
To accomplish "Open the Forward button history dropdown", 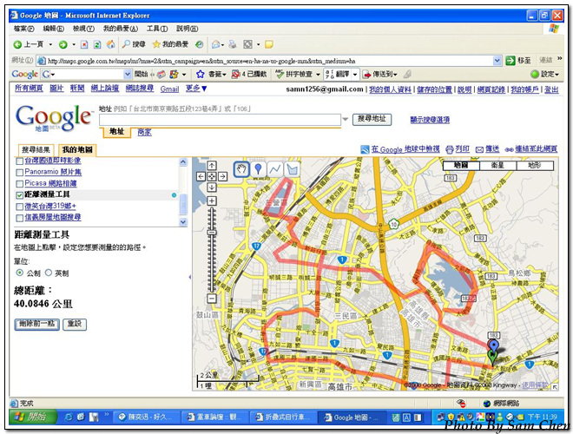I will tap(74, 44).
